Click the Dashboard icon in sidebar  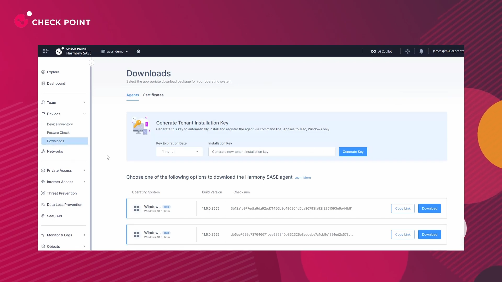click(x=43, y=83)
